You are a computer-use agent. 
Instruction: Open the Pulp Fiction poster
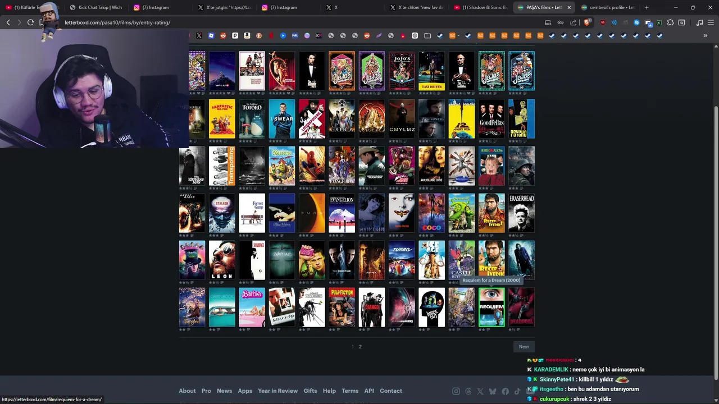[342, 307]
